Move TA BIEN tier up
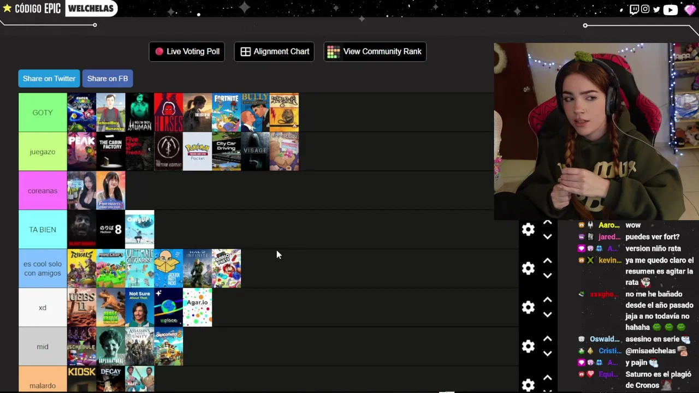This screenshot has width=699, height=393. (547, 223)
